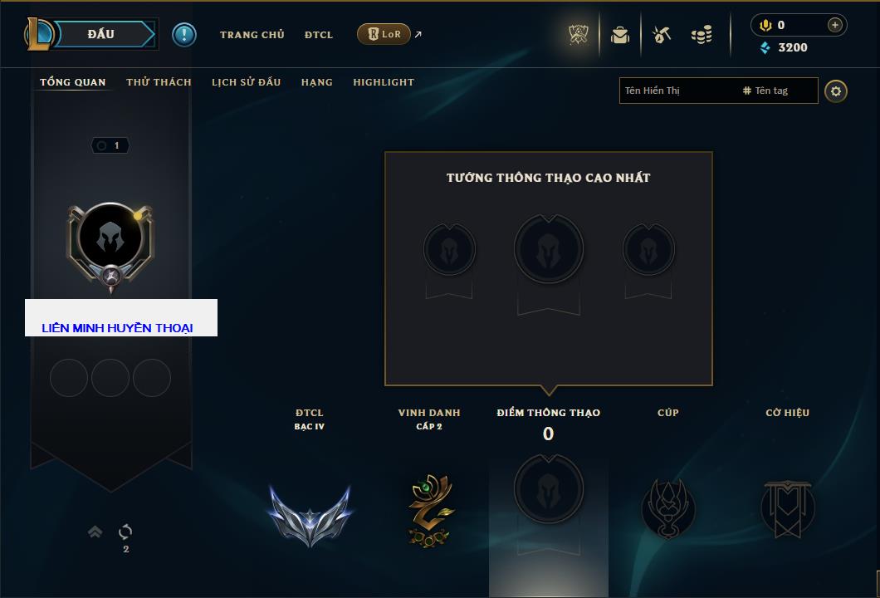The height and width of the screenshot is (598, 880).
Task: Open Legends of Runeterra LoR button
Action: 384,34
